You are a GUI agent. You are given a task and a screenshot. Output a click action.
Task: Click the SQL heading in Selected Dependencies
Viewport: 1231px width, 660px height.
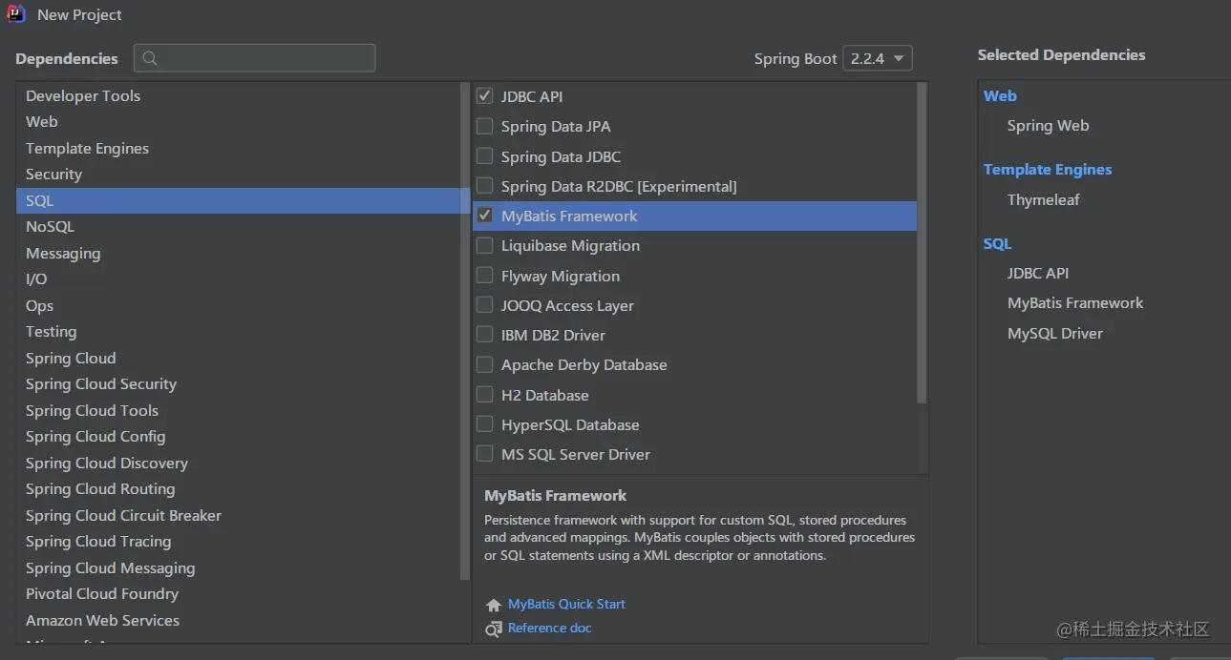[997, 244]
